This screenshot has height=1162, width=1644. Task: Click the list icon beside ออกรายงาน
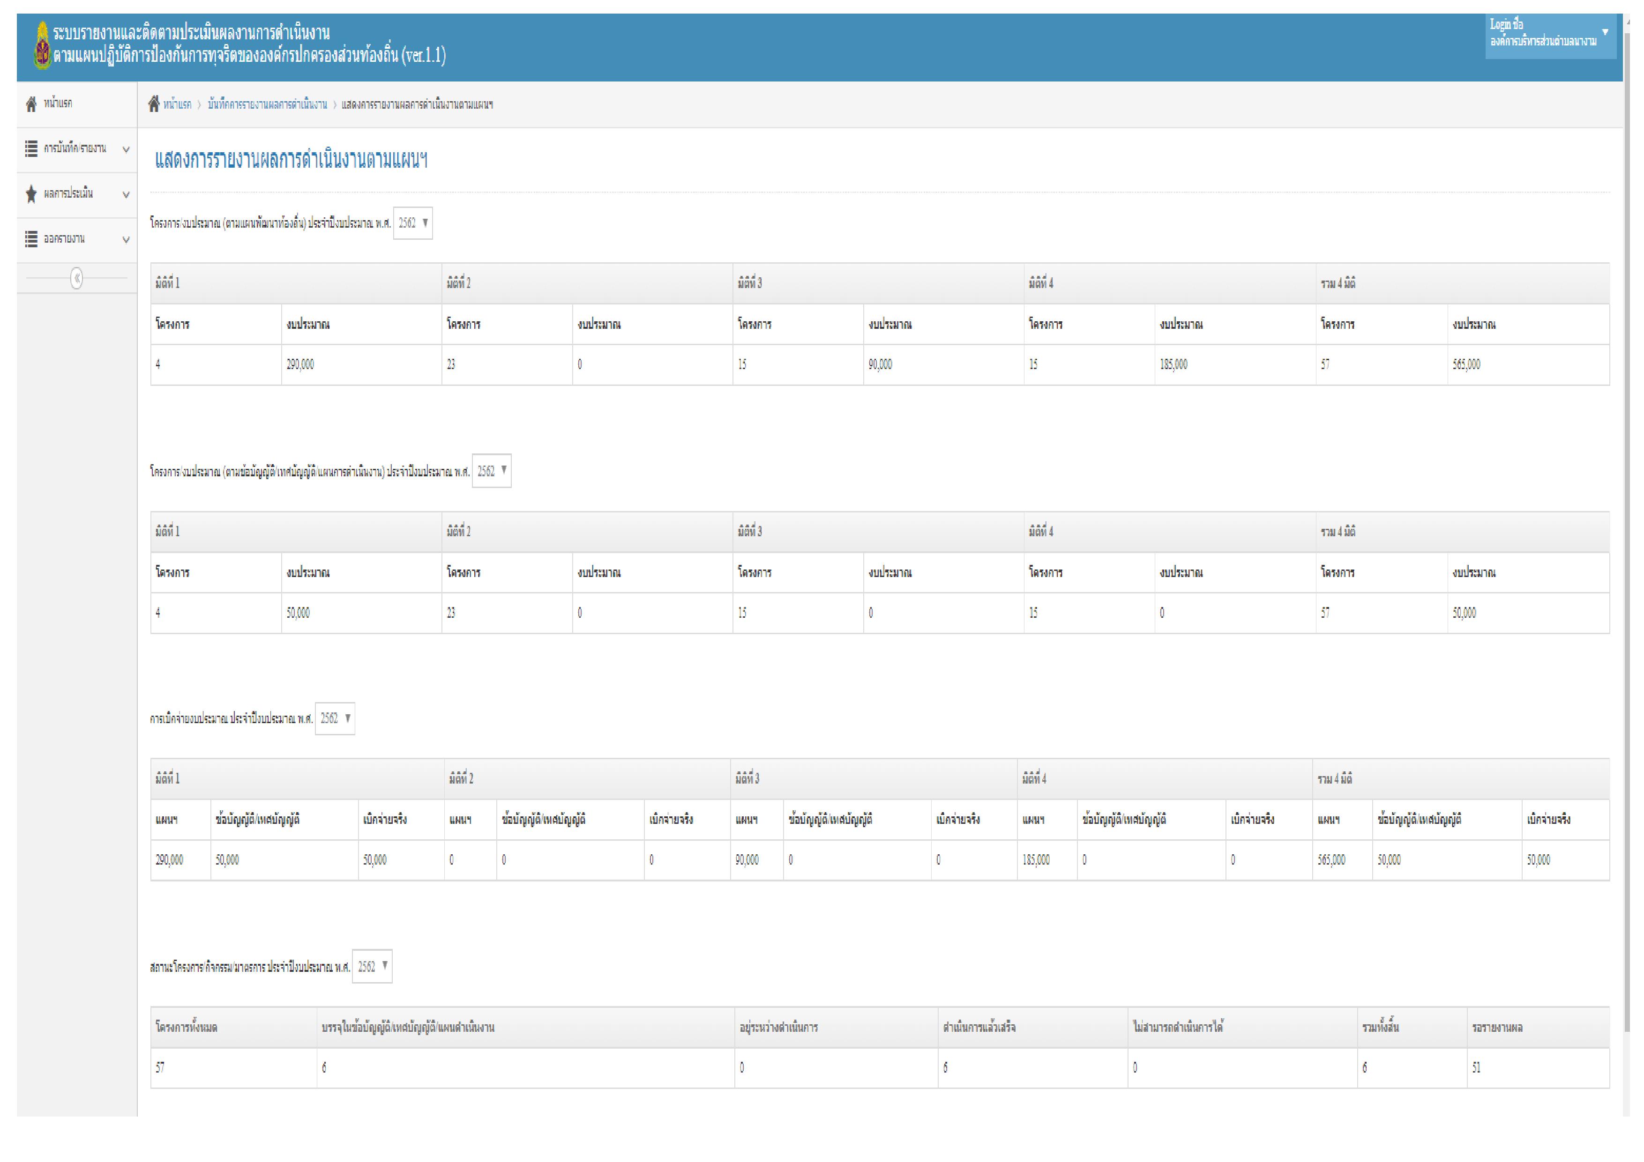[31, 239]
